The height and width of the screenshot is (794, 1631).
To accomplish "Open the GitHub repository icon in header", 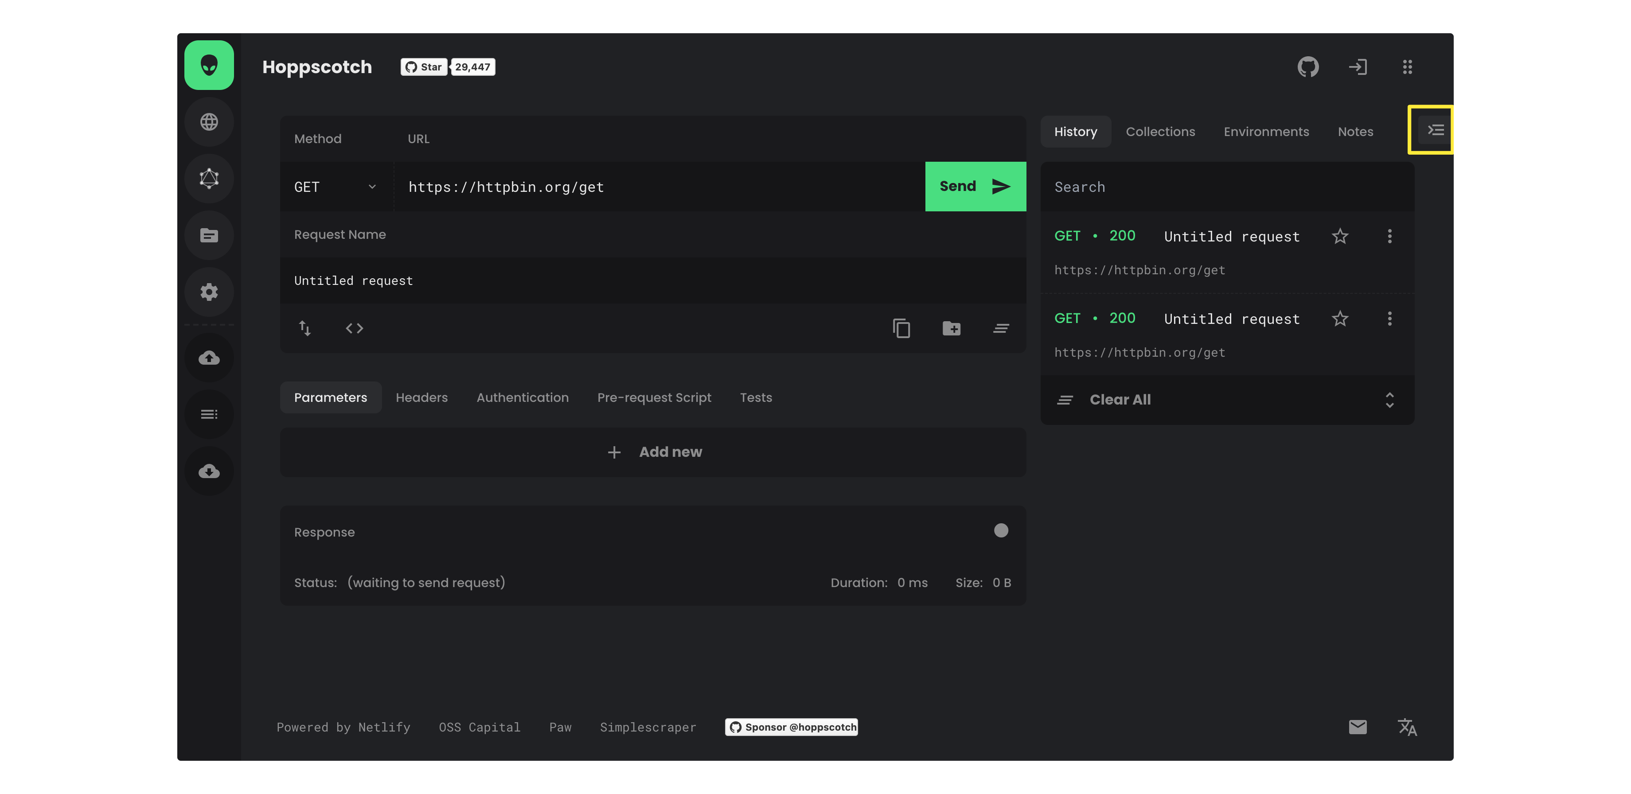I will (1307, 66).
